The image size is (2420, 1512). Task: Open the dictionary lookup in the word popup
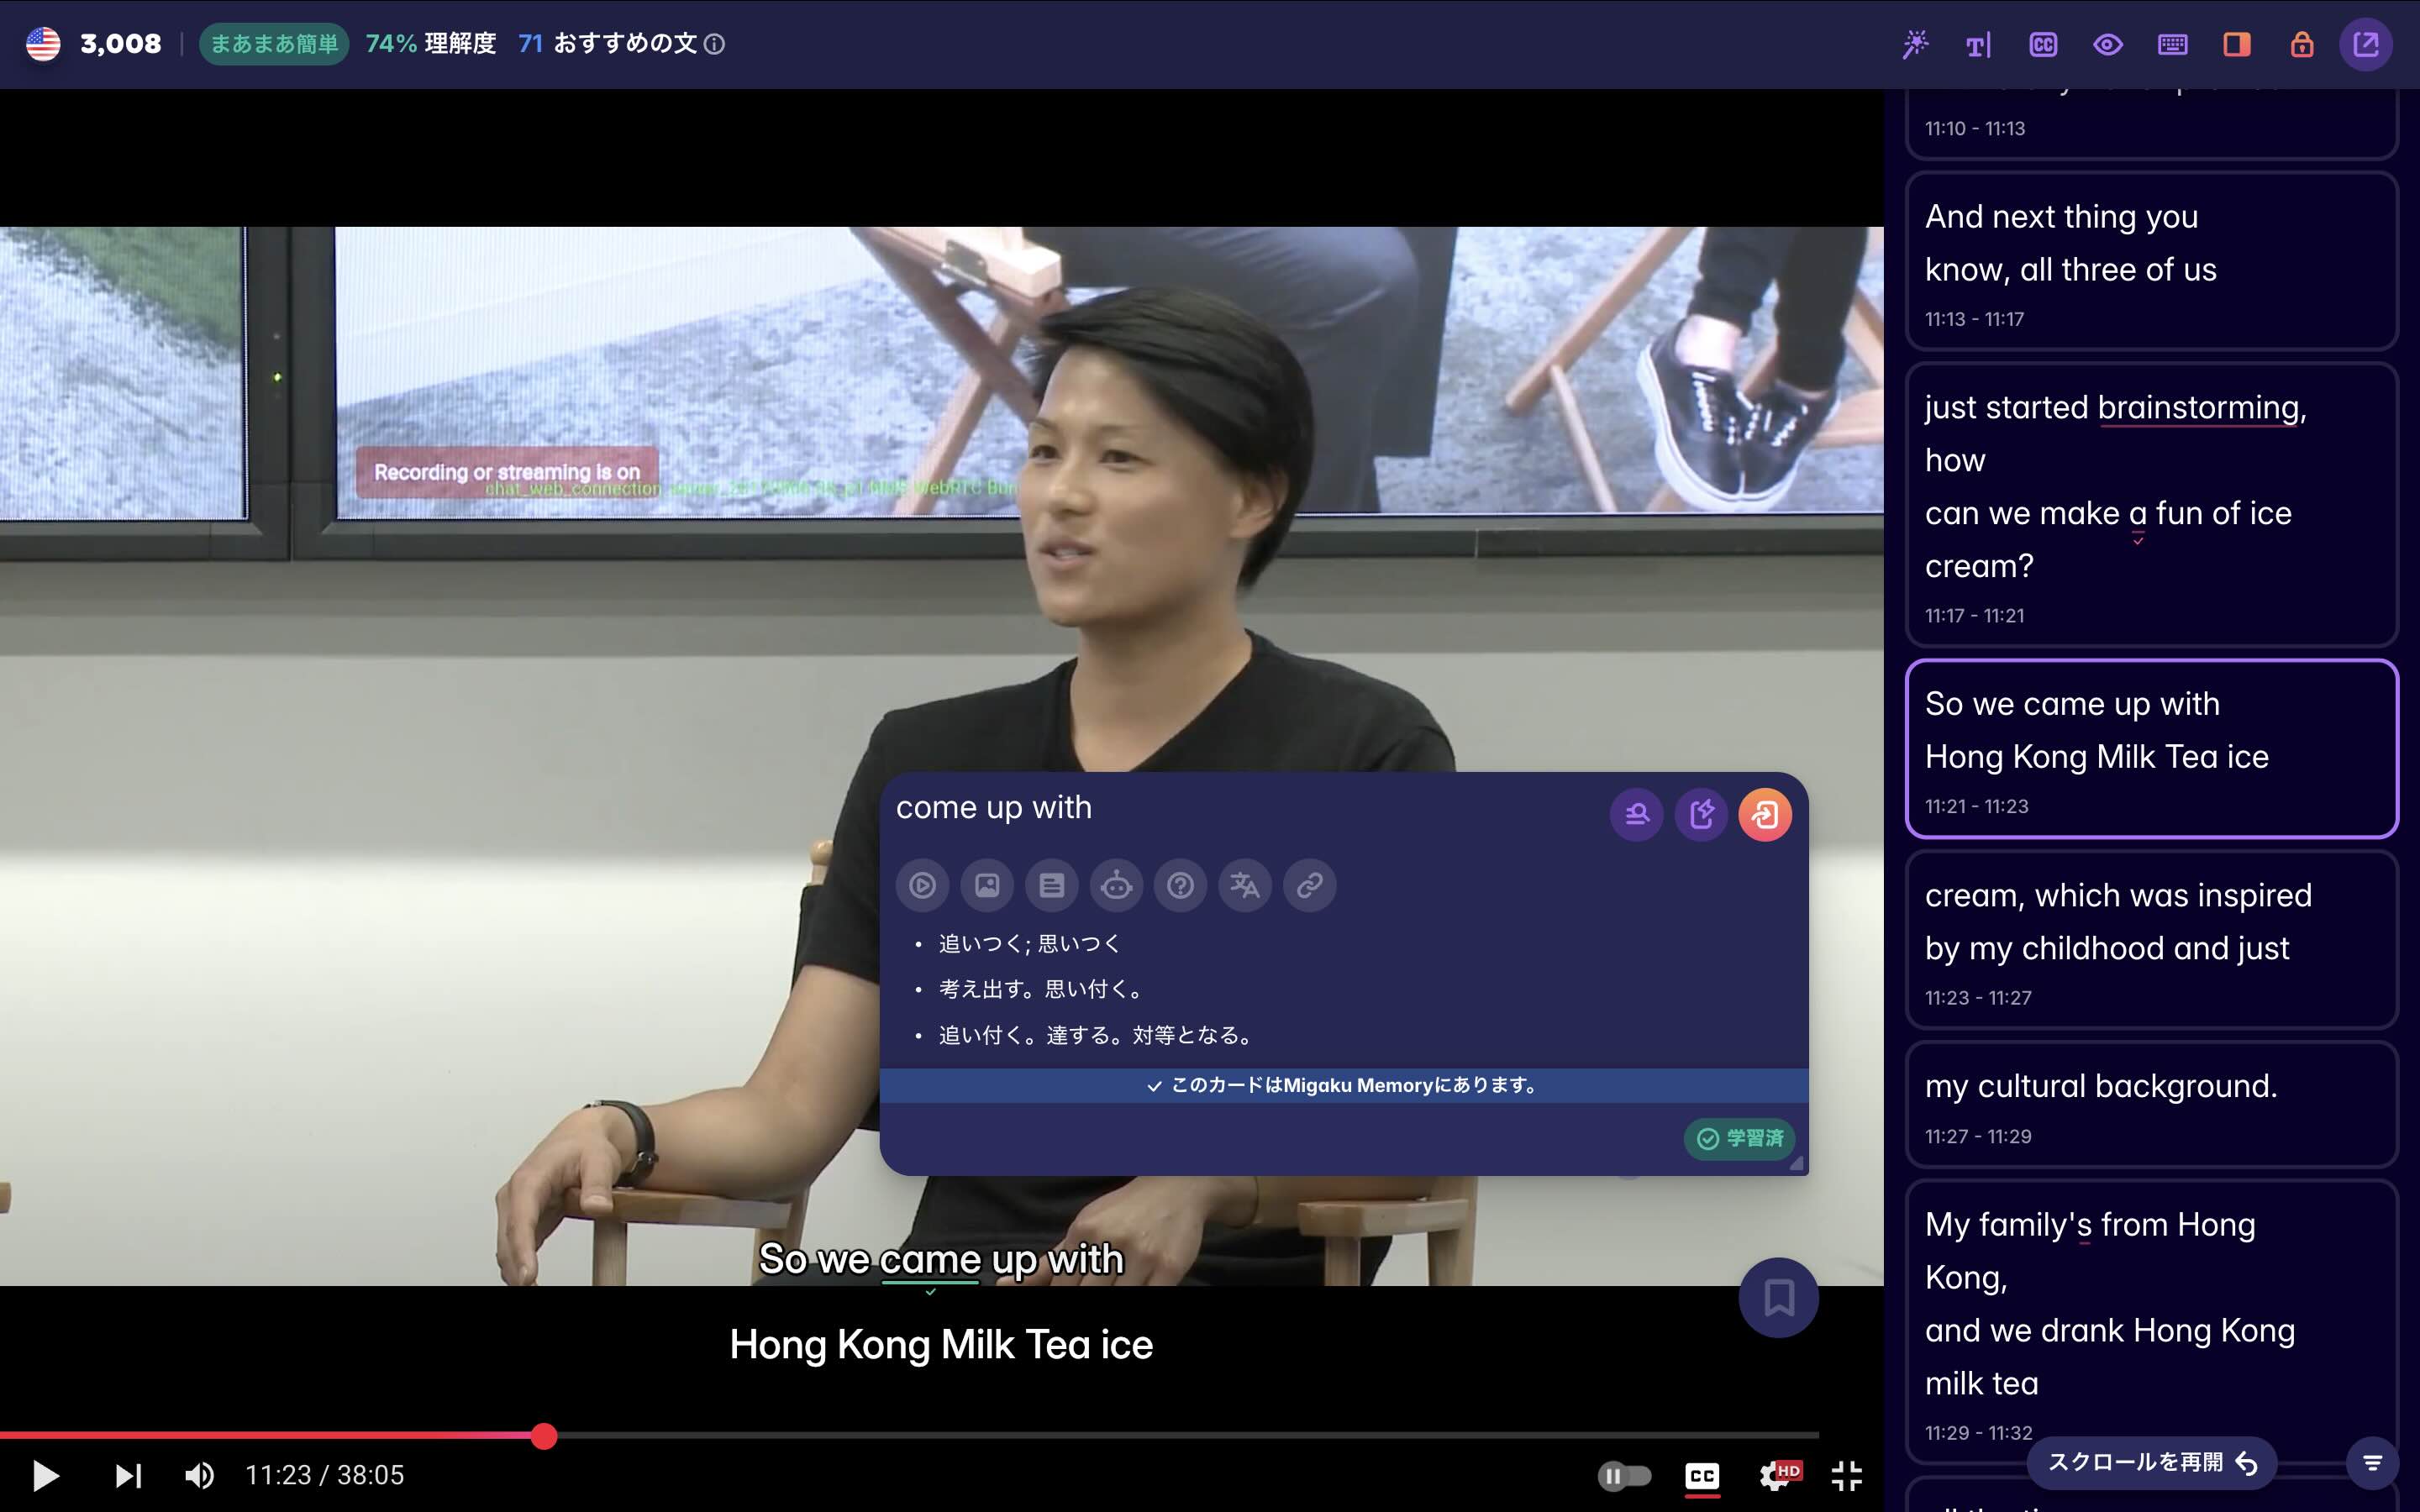pos(1052,885)
